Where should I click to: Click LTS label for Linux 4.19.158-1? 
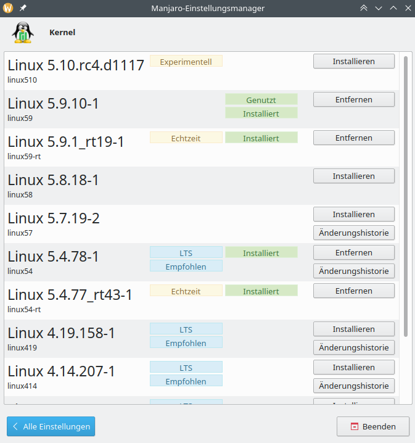186,329
